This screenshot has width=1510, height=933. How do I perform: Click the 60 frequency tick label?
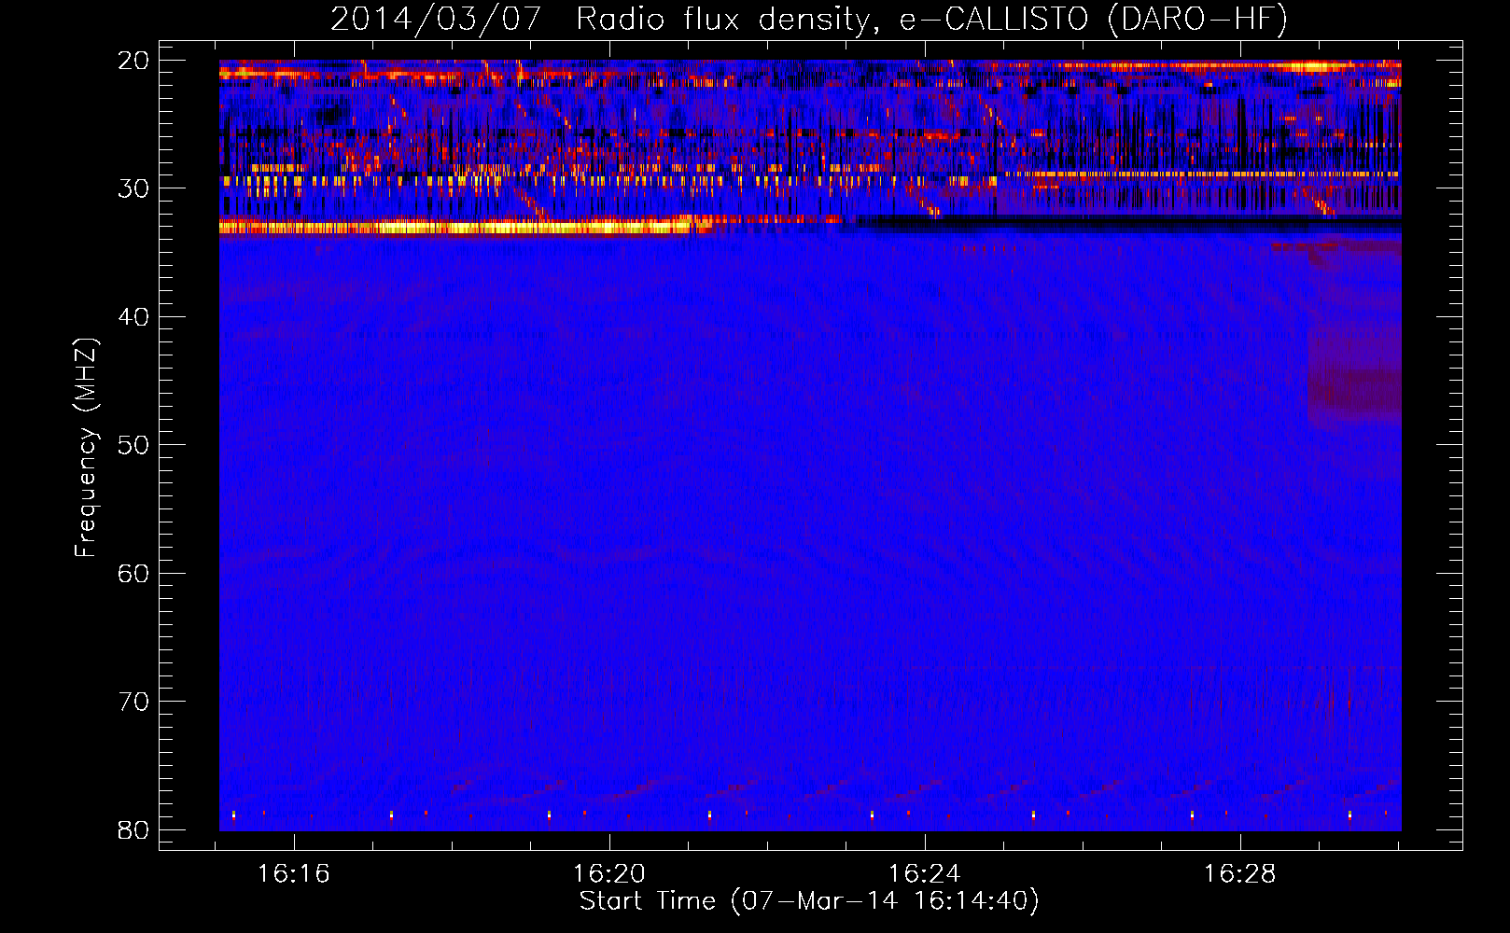pos(134,574)
